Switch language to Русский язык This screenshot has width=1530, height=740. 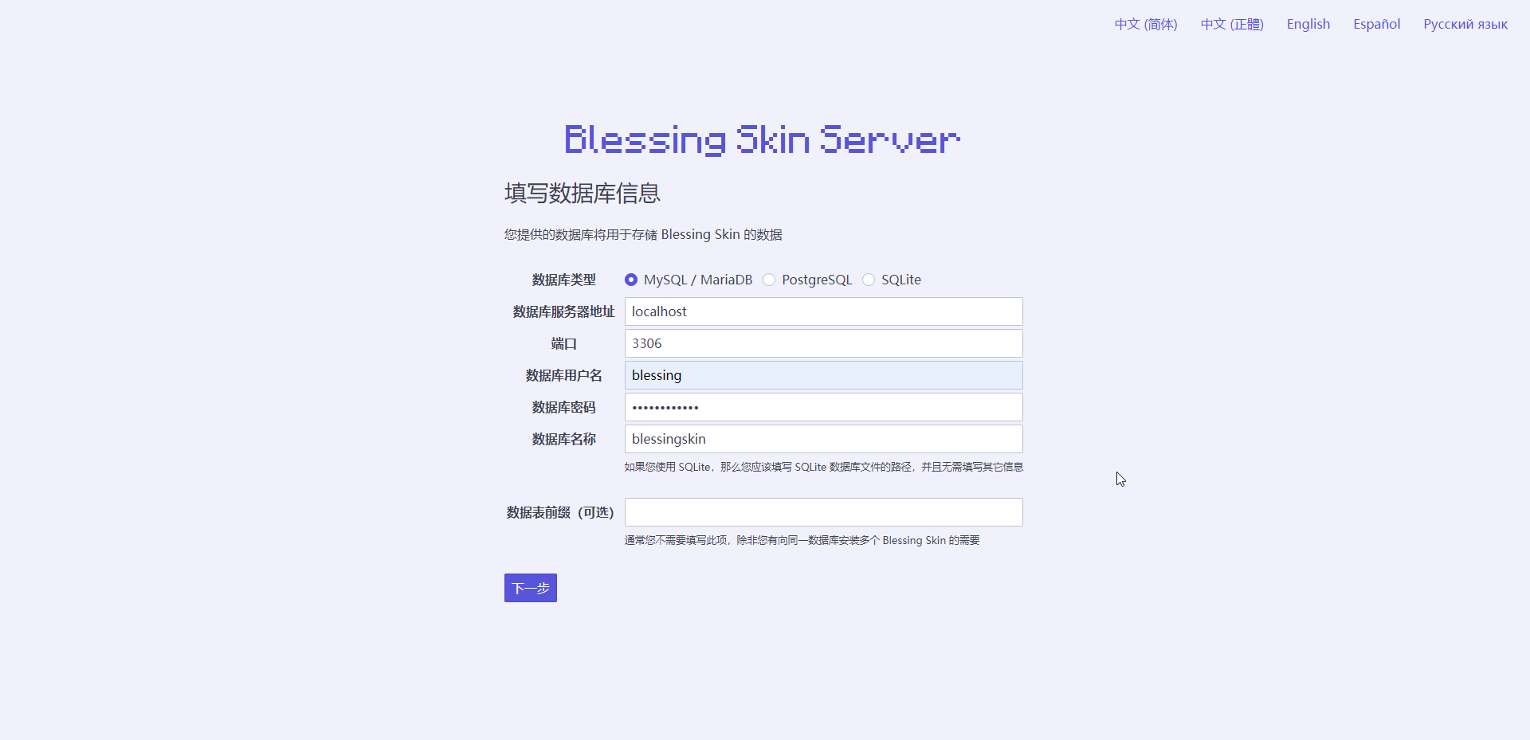click(1465, 24)
